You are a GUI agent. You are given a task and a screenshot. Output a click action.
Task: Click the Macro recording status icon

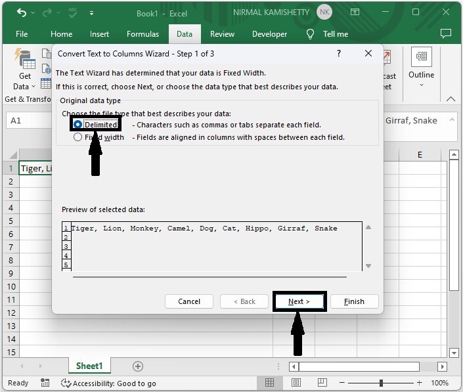[45, 383]
